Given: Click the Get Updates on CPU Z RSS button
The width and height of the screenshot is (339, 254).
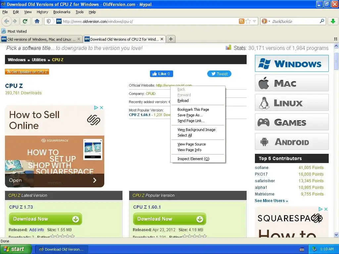Looking at the screenshot, I should click(27, 72).
